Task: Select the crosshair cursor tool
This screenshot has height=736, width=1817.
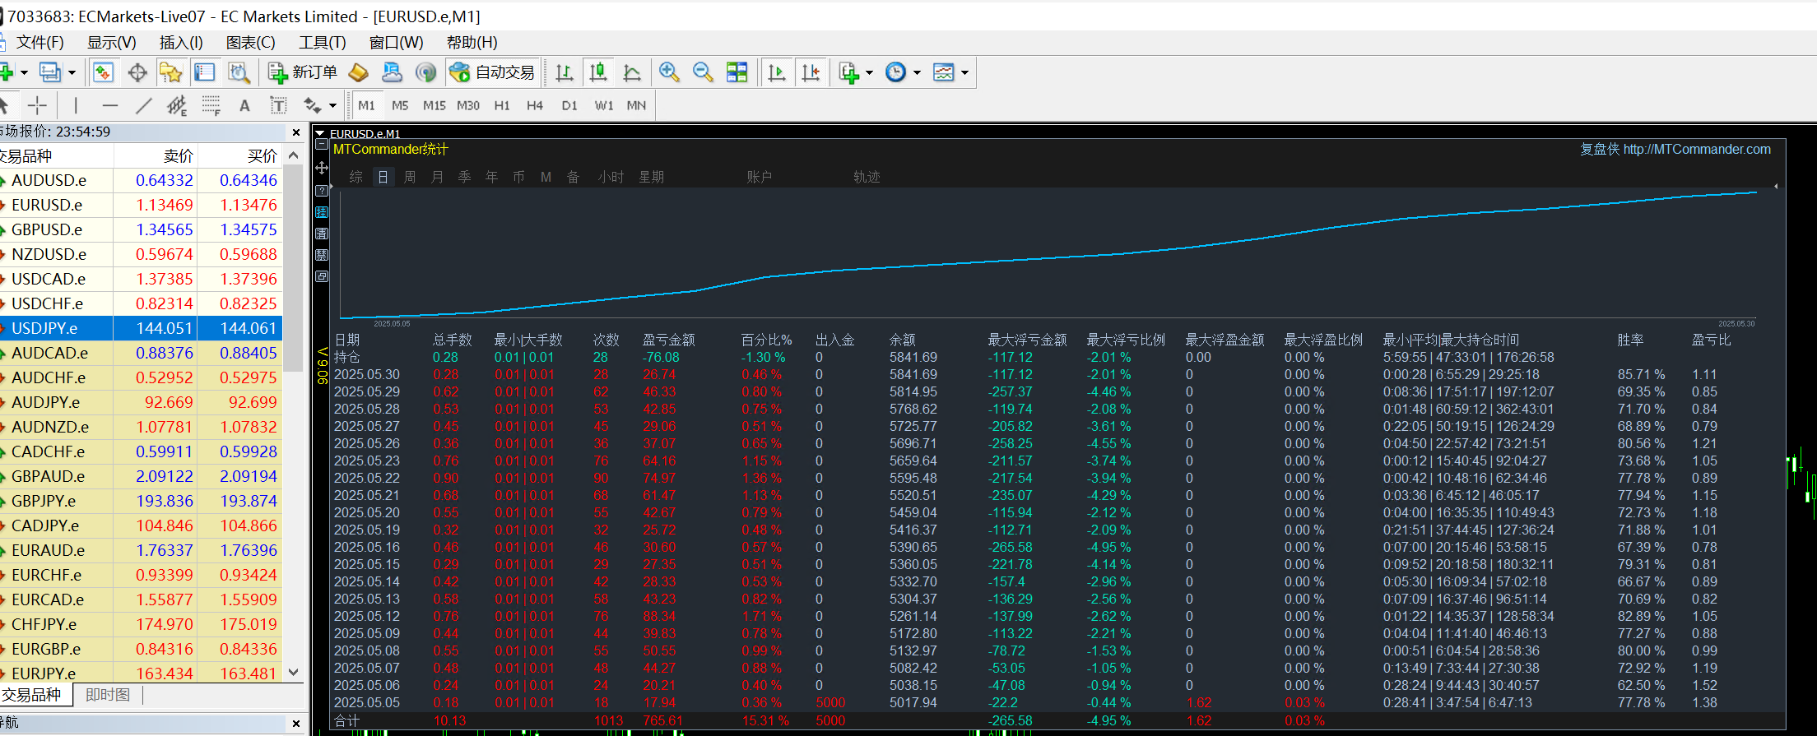Action: tap(37, 105)
